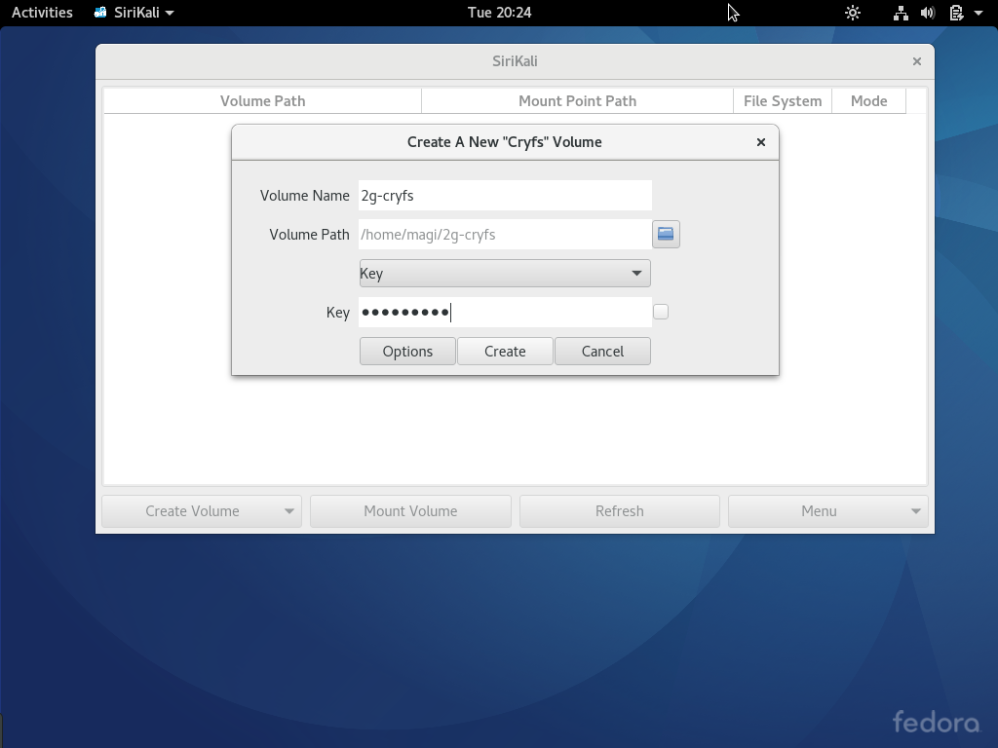Click the volume speaker icon in top bar
998x748 pixels.
928,12
